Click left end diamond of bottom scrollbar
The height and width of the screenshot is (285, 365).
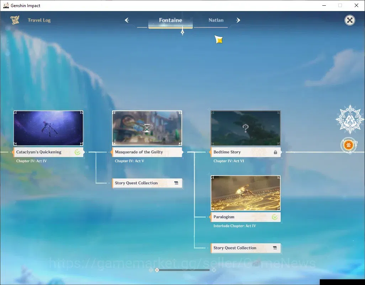(x=151, y=270)
